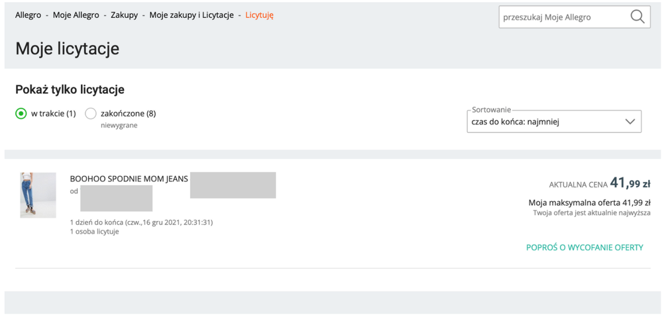Viewport: 662px width, 319px height.
Task: Open 'Moje zakupy i Licytacje' breadcrumb
Action: point(191,15)
